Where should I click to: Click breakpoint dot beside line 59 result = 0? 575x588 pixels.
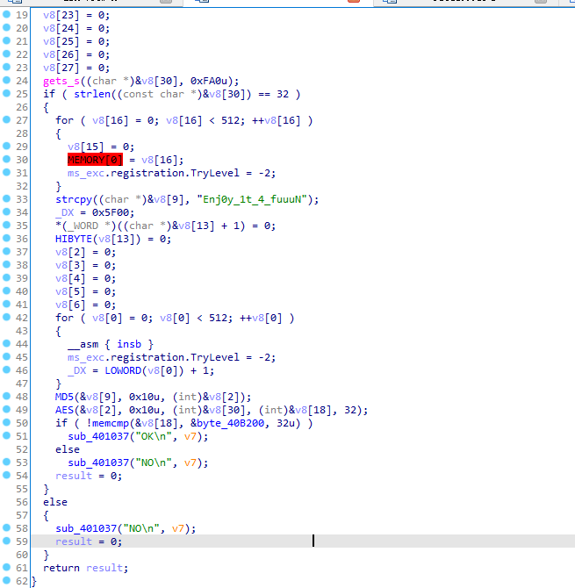tap(7, 541)
